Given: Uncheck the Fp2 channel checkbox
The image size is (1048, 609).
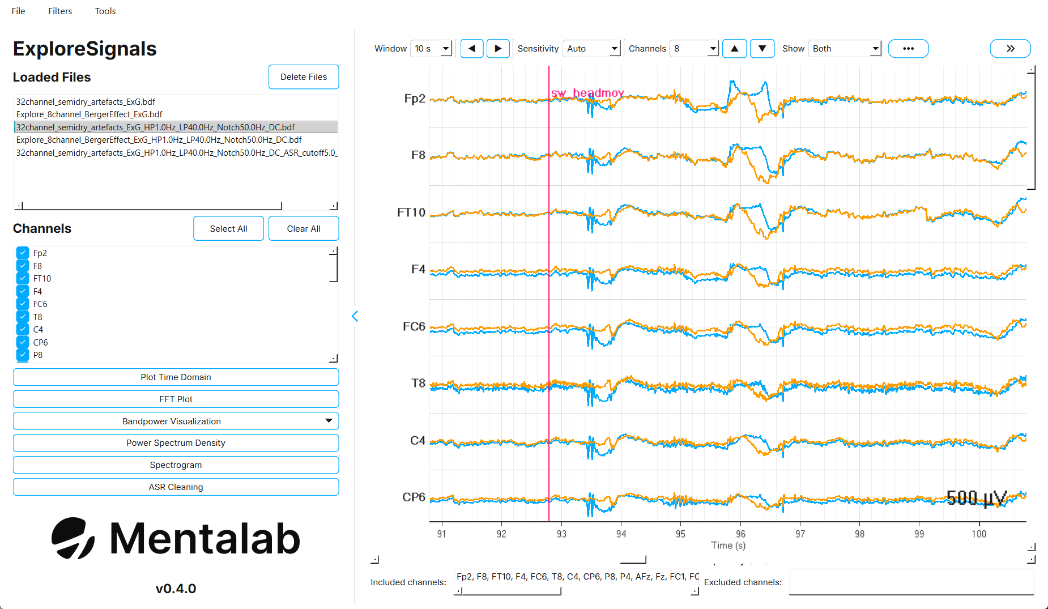Looking at the screenshot, I should pyautogui.click(x=23, y=253).
